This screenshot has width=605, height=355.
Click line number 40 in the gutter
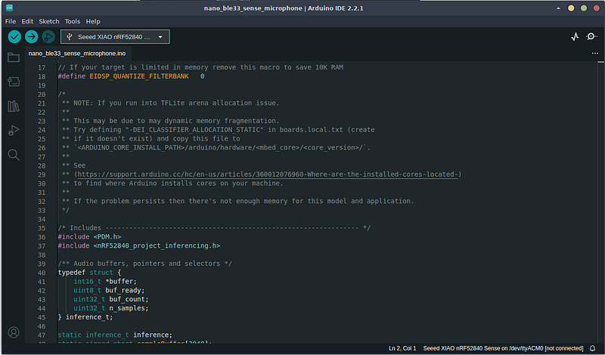click(x=42, y=273)
